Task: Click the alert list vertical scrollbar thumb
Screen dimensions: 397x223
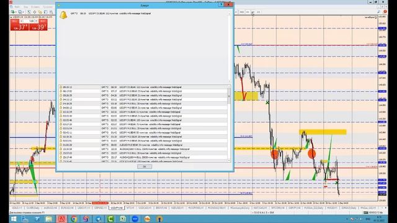Action: [x=229, y=97]
